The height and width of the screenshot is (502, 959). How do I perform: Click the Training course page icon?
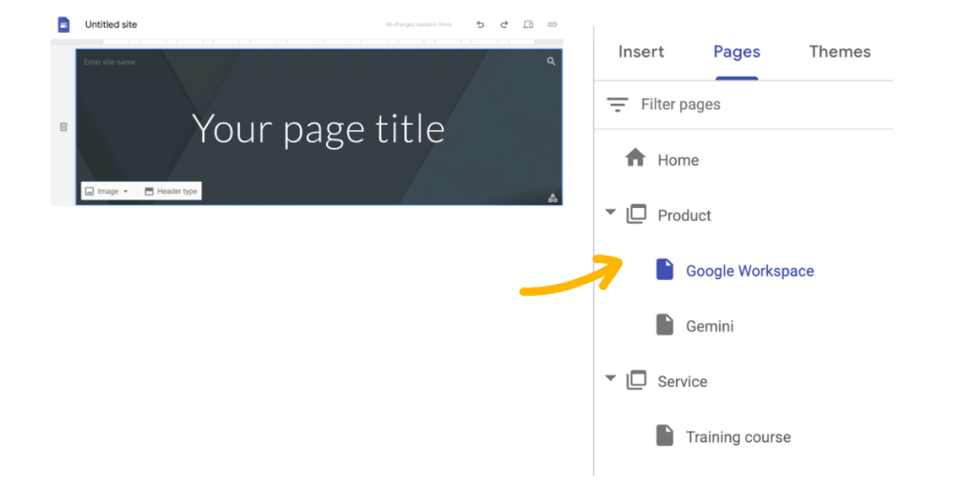point(665,436)
